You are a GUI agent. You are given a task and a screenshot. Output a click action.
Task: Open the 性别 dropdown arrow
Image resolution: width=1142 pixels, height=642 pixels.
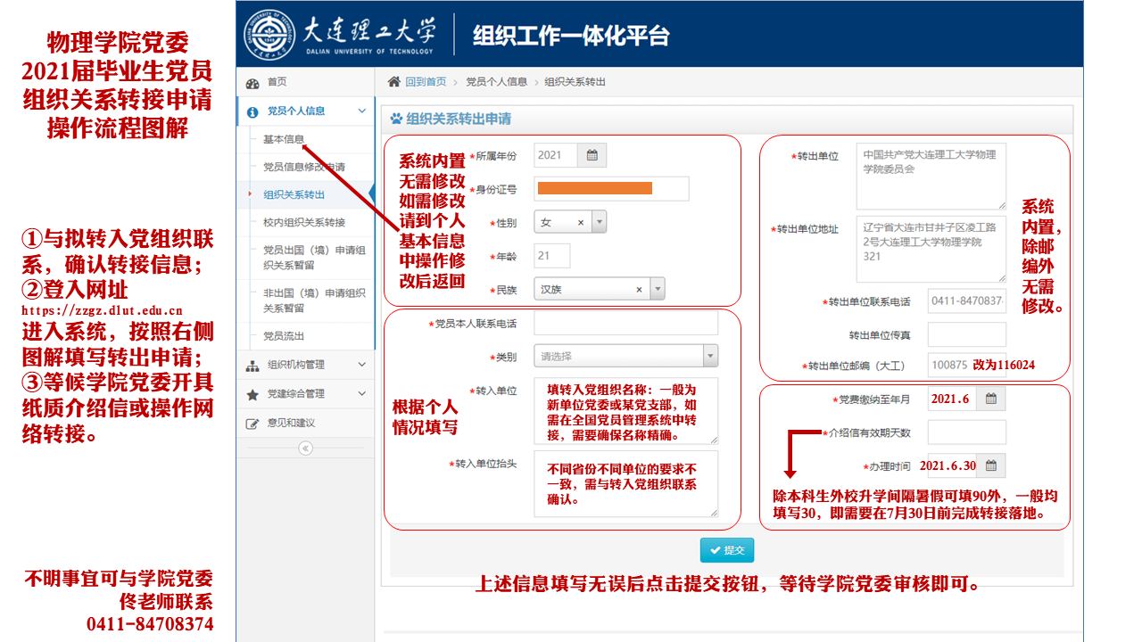coord(599,223)
